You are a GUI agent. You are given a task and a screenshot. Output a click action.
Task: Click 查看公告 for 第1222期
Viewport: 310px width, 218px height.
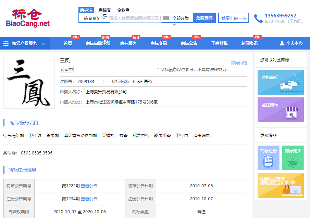[89, 186]
